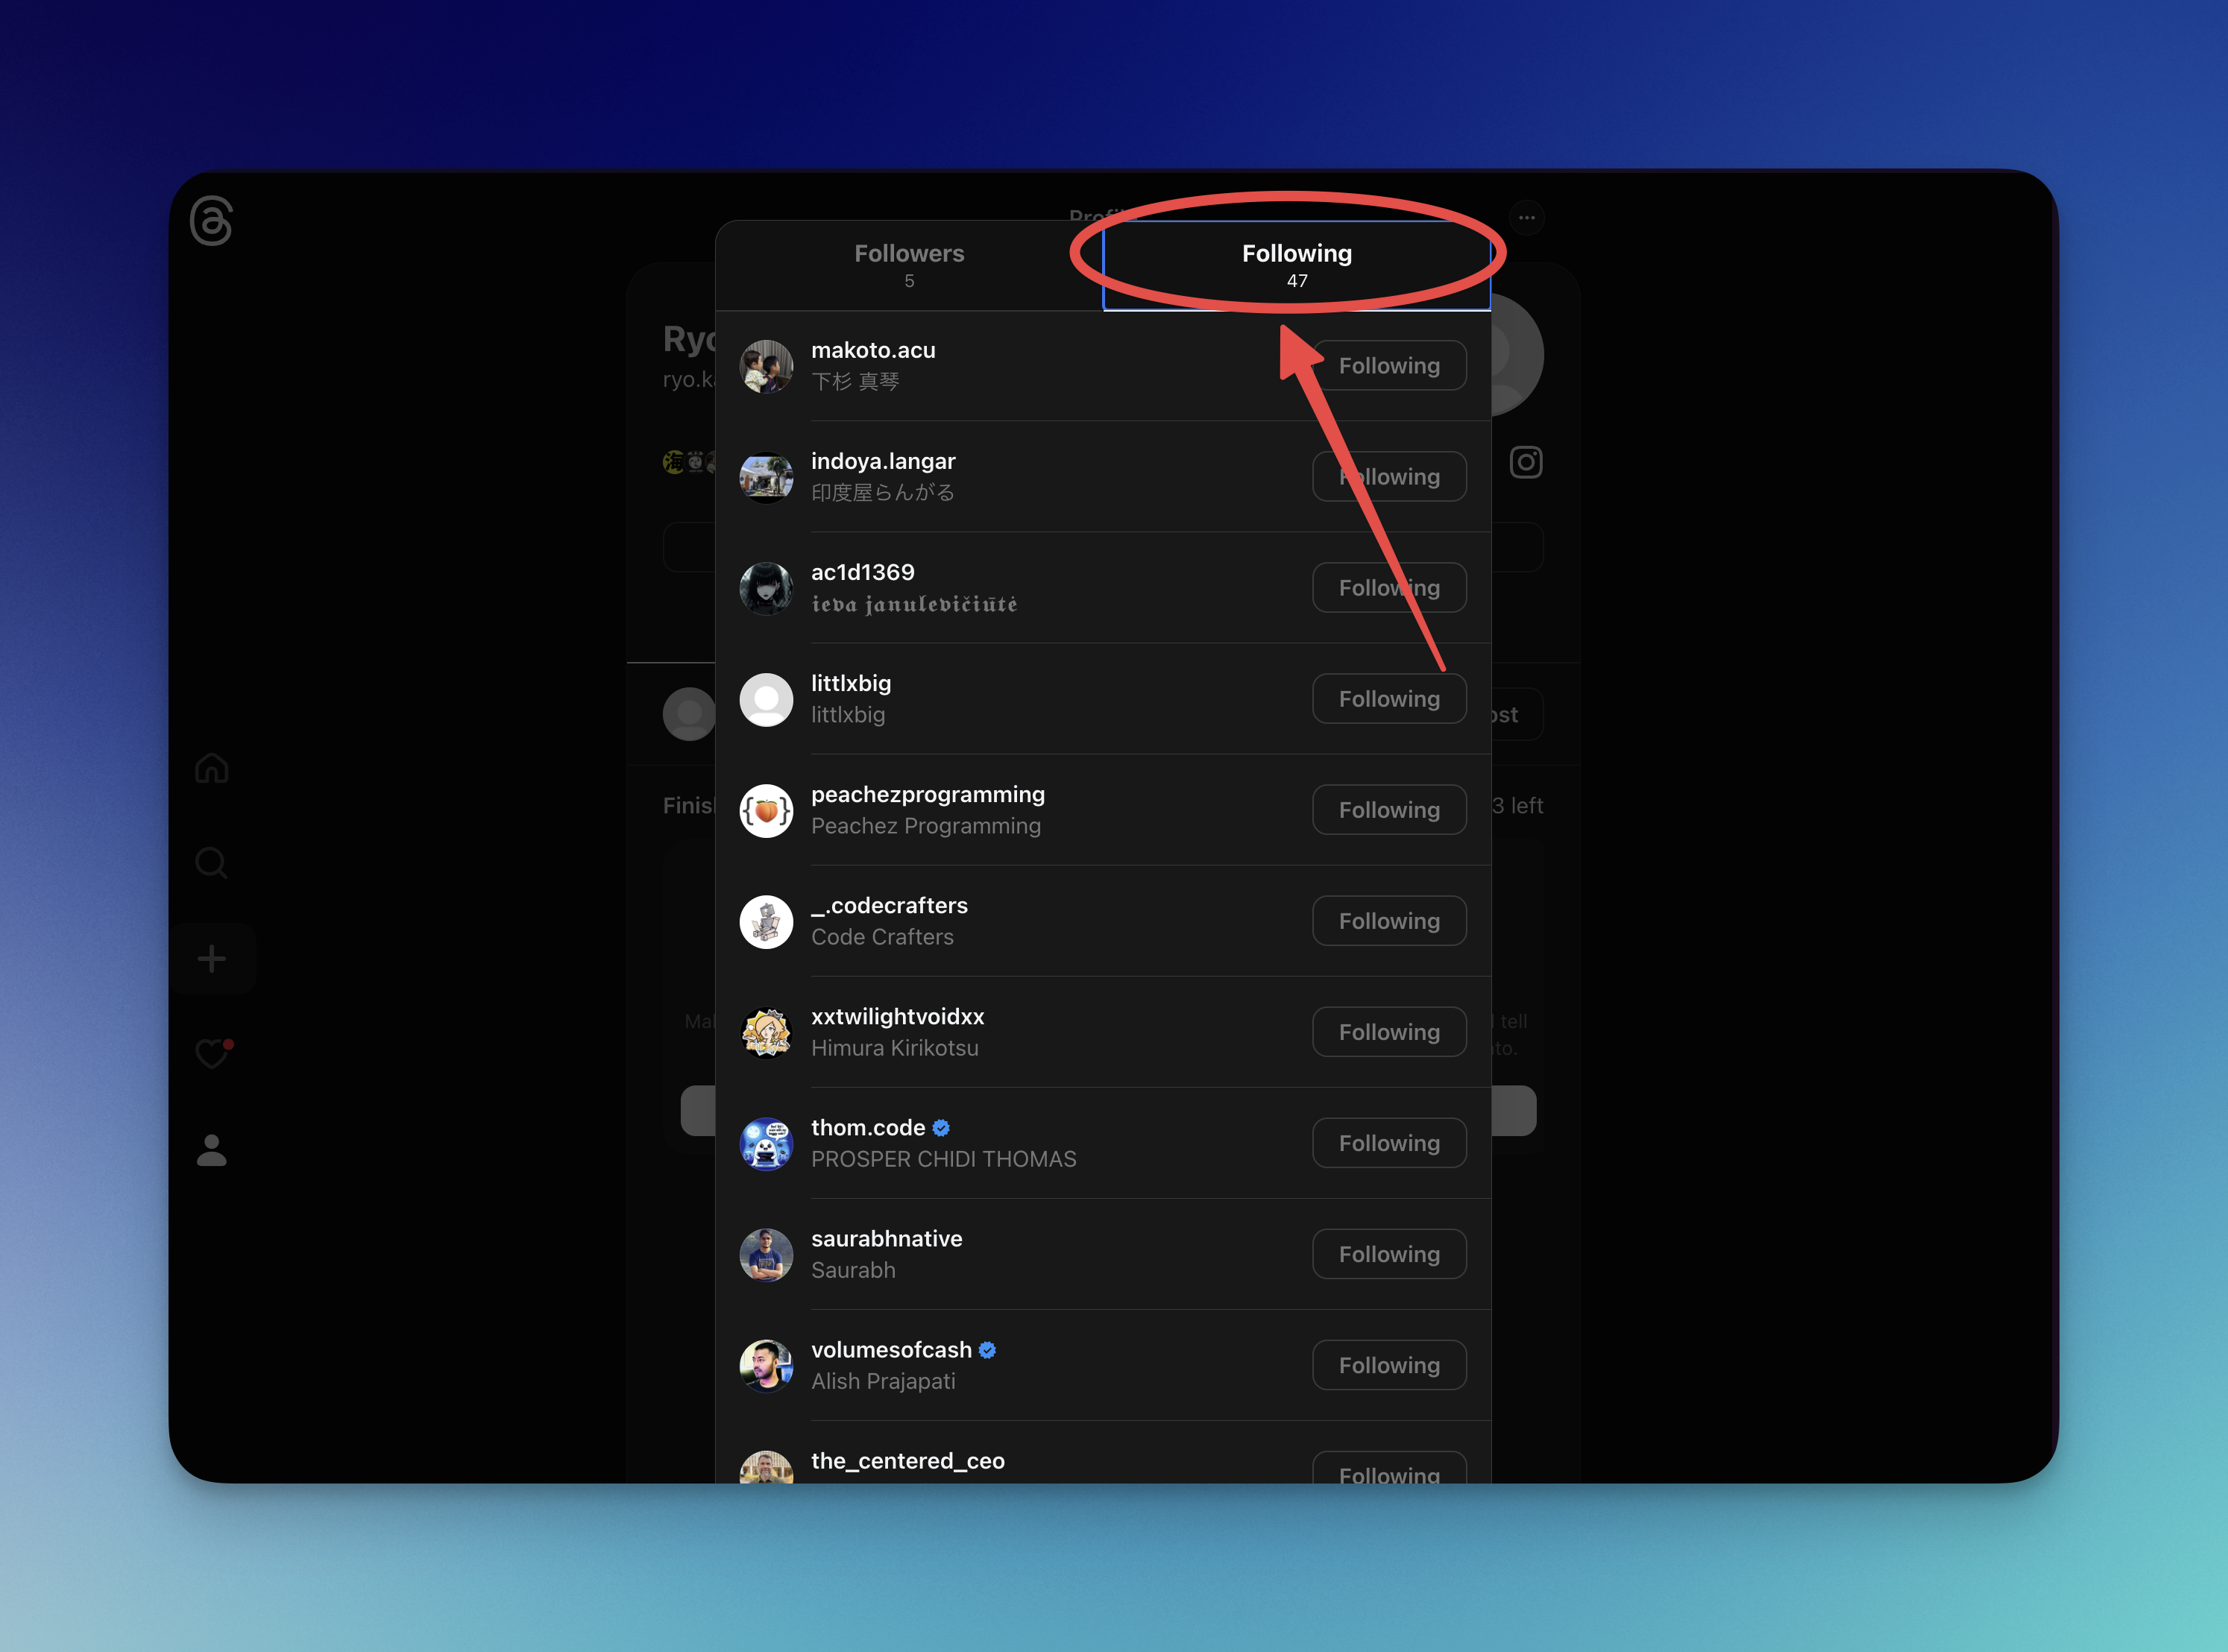The height and width of the screenshot is (1652, 2228).
Task: Click _.codecrafters profile avatar
Action: (766, 922)
